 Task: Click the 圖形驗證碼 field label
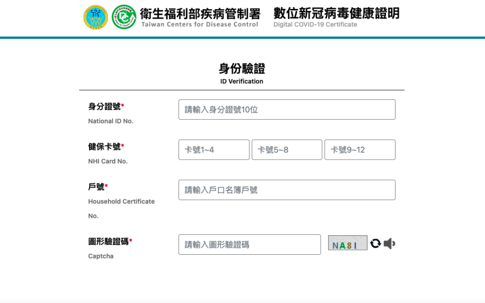click(x=110, y=241)
